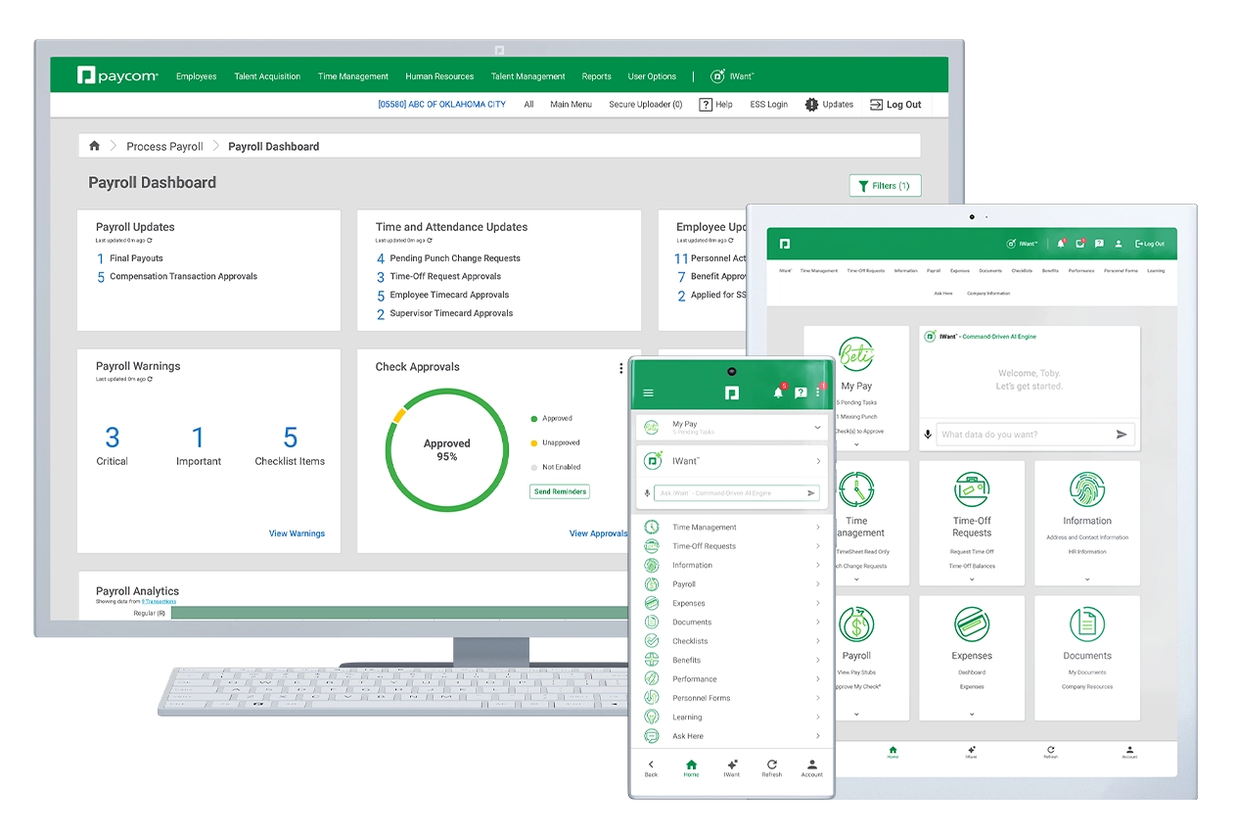
Task: Click the Send Reminders button
Action: [x=560, y=491]
